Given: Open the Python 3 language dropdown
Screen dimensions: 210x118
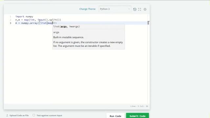Looking at the screenshot, I should 115,9.
